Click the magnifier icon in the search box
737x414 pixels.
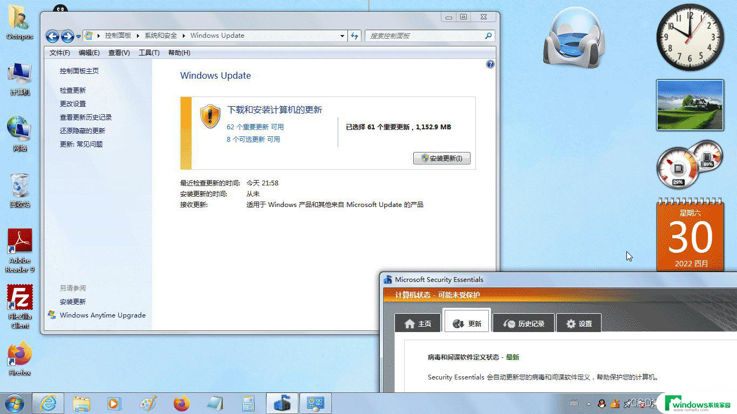[488, 36]
